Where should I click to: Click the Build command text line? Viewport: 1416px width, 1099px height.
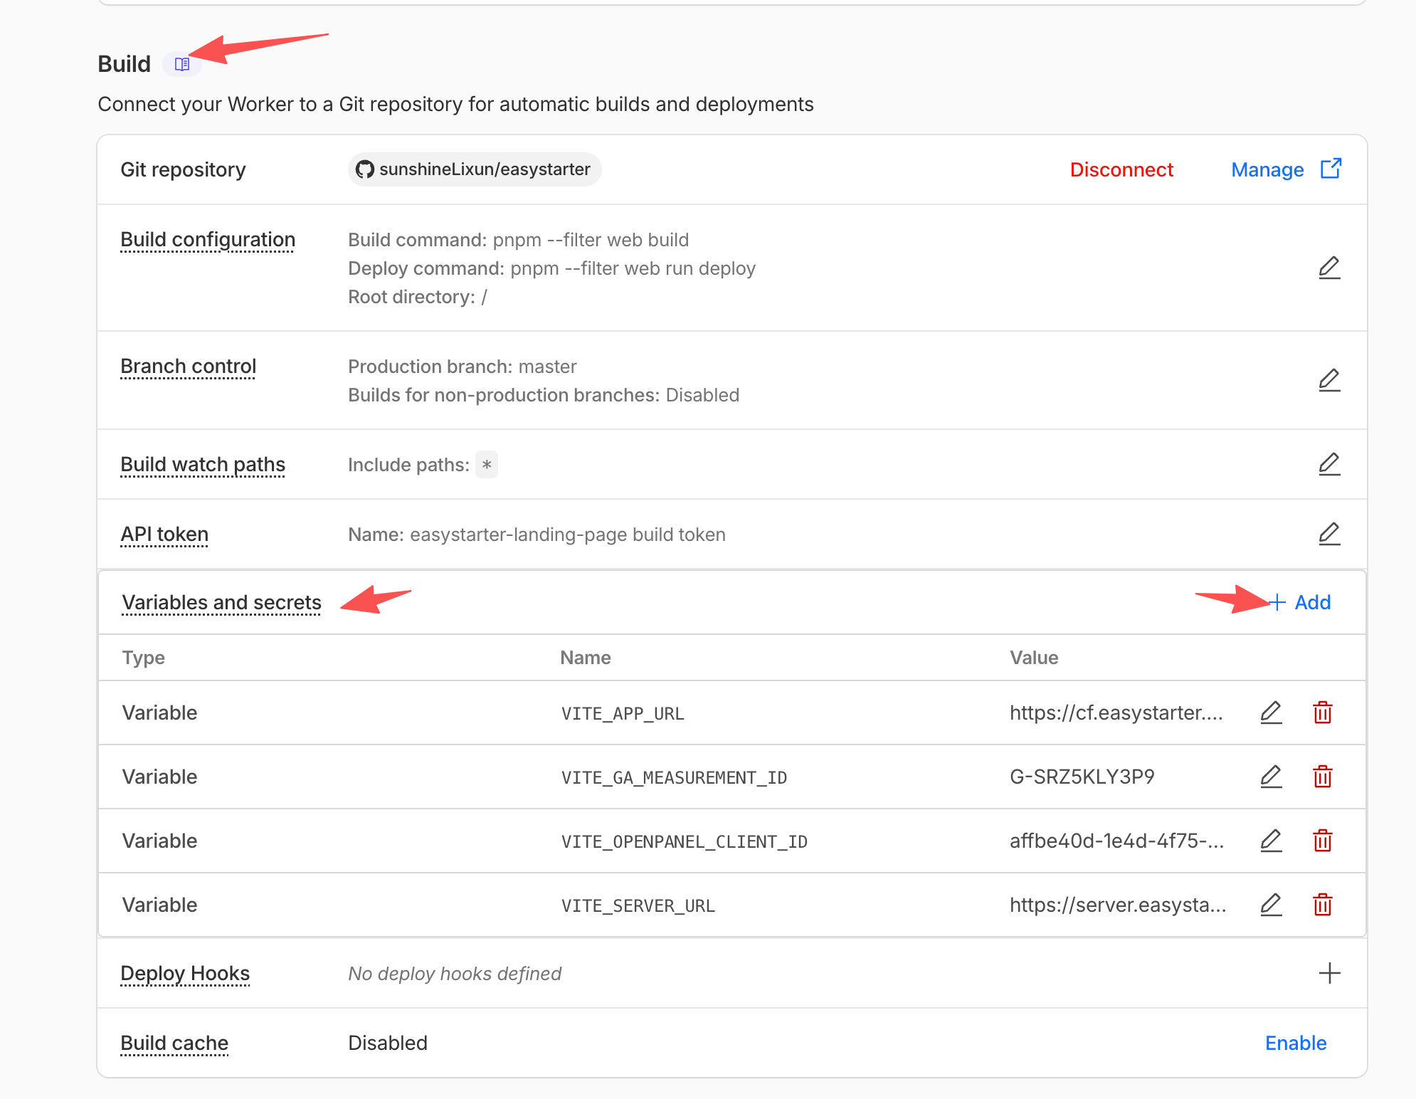pos(518,240)
